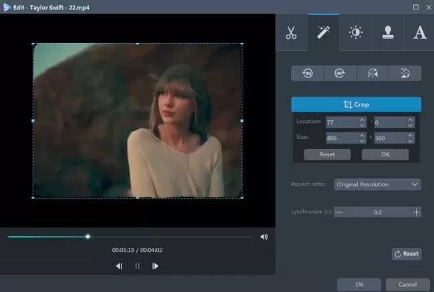Mute the video with speaker icon
The width and height of the screenshot is (434, 292).
click(264, 237)
